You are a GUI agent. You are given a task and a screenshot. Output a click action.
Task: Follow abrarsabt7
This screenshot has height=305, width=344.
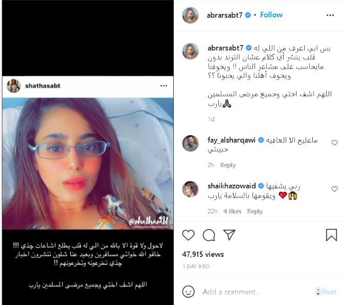pyautogui.click(x=271, y=15)
